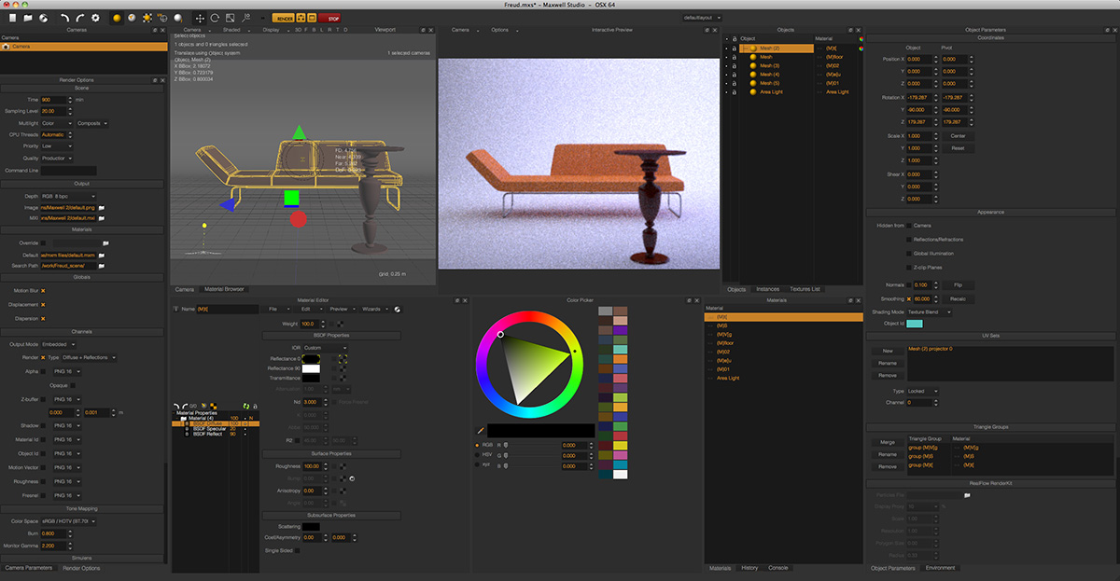Open the Material Editor Wizards menu

[373, 309]
